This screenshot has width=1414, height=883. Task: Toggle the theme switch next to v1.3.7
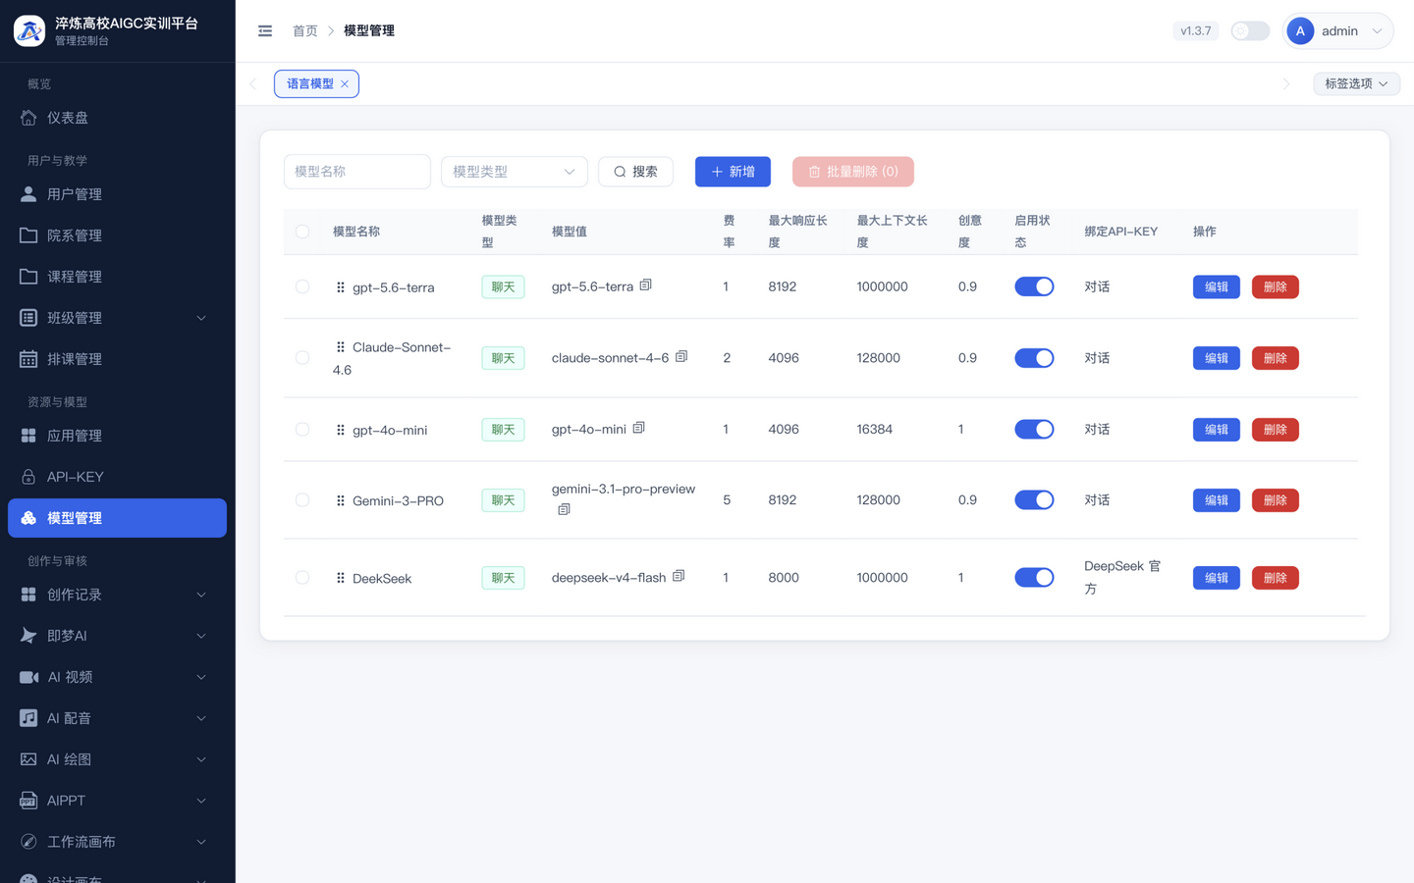(1250, 31)
